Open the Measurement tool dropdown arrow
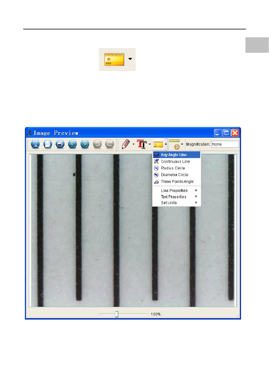 [166, 144]
